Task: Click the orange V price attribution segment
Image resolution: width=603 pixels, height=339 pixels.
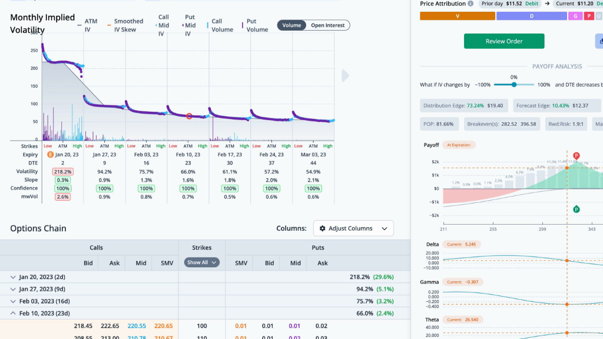Action: pos(457,16)
